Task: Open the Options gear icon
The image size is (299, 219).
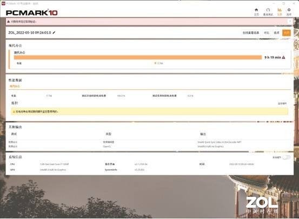Action: coord(289,10)
